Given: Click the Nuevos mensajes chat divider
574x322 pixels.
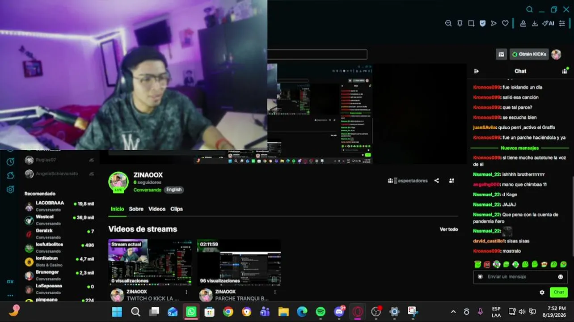Looking at the screenshot, I should [519, 148].
